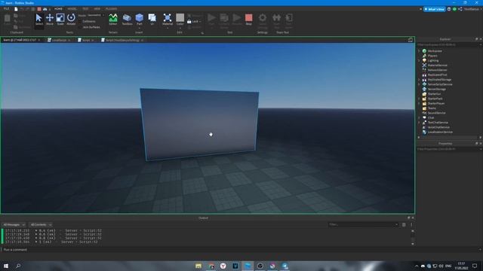The width and height of the screenshot is (483, 271).
Task: Open the Terrain Editor
Action: (113, 20)
